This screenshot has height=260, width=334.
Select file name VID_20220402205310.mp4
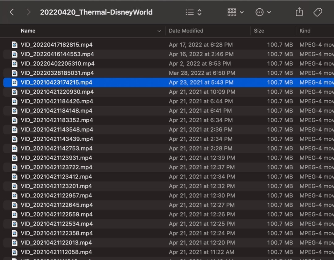58,64
